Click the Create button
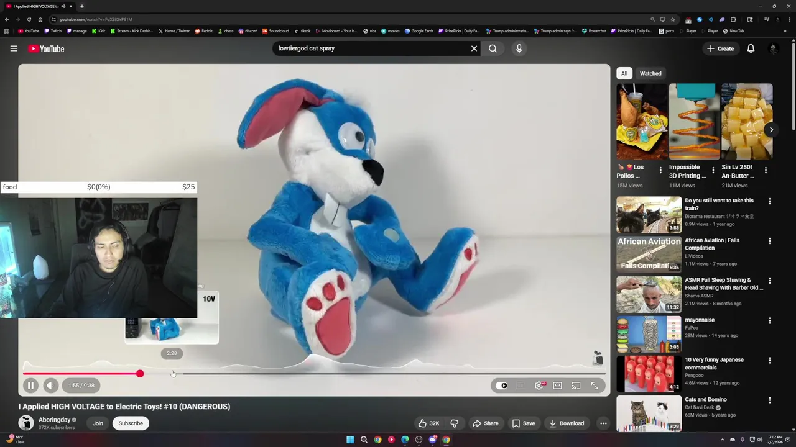The height and width of the screenshot is (447, 796). [720, 48]
